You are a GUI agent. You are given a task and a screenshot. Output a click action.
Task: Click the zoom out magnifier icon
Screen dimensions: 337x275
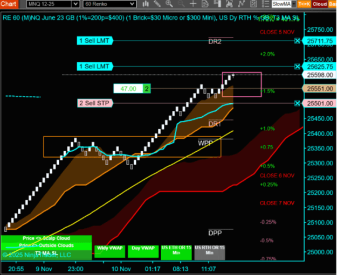click(181, 4)
